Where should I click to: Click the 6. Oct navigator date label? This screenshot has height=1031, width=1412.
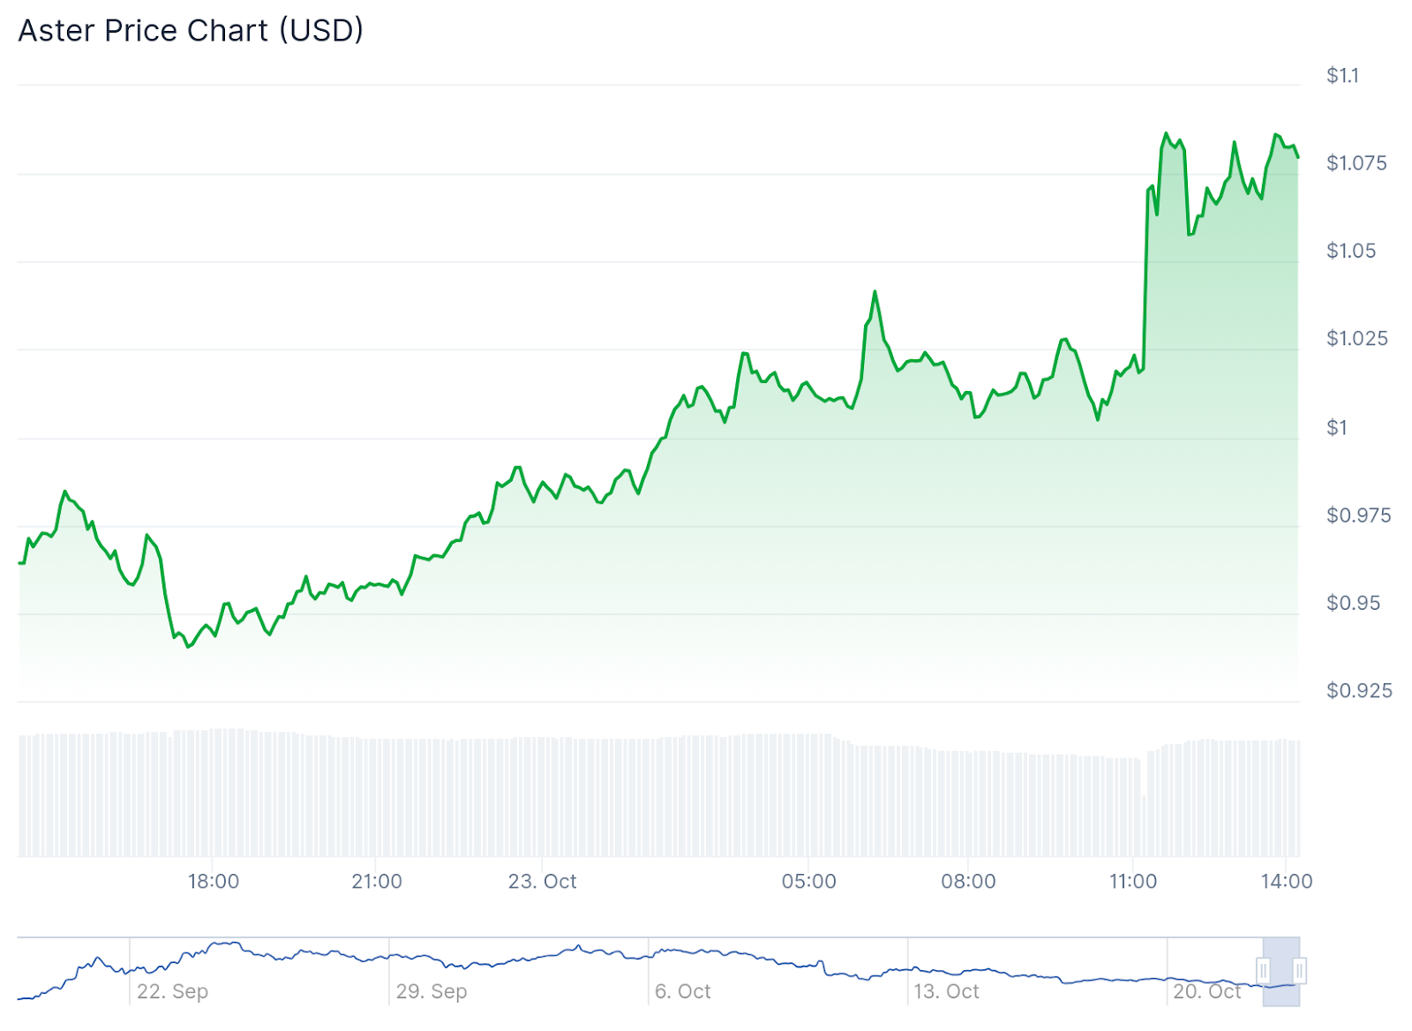(x=683, y=991)
